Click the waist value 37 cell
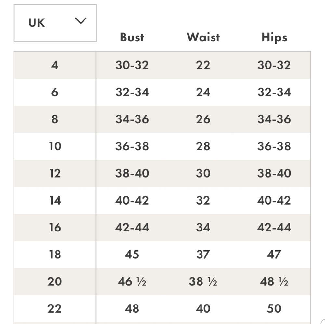Image resolution: width=325 pixels, height=324 pixels. [x=203, y=255]
